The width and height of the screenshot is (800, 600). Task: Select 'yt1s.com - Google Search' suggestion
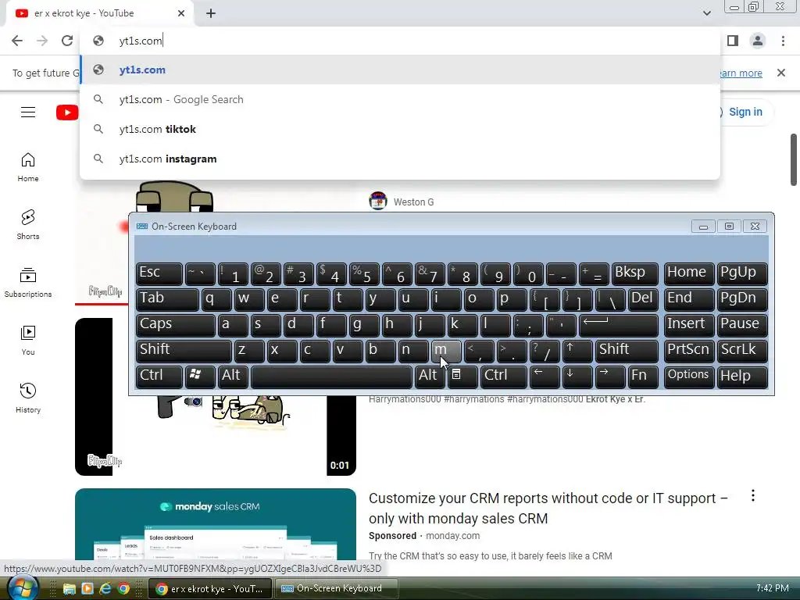[x=400, y=99]
